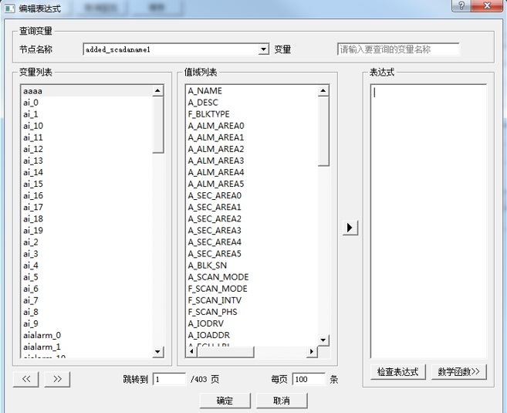Select field F_SCAN_MODE
Viewport: 507px width, 413px height.
click(x=252, y=289)
